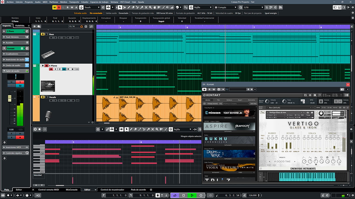Open the Archivo menu
This screenshot has width=355, height=199.
click(x=10, y=2)
